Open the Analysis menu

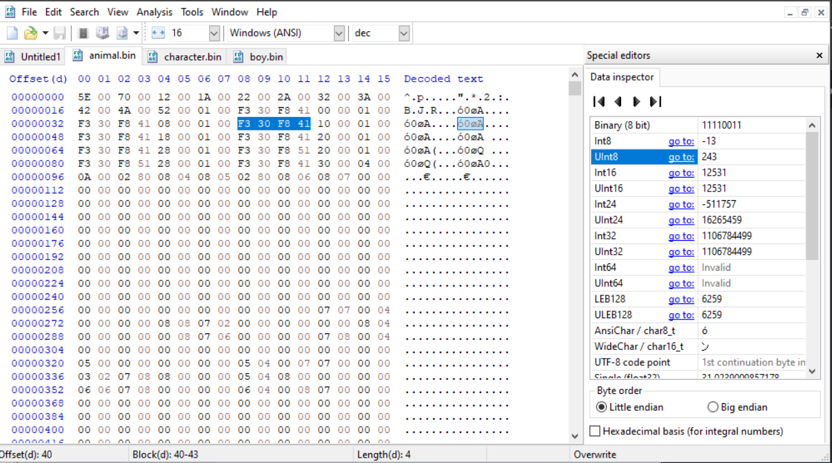coord(154,12)
